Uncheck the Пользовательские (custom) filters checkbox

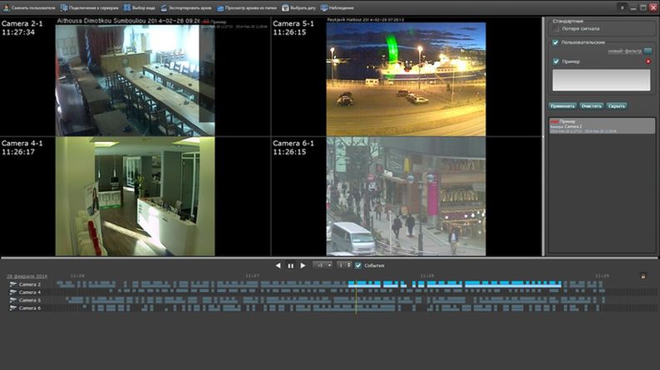pyautogui.click(x=555, y=42)
